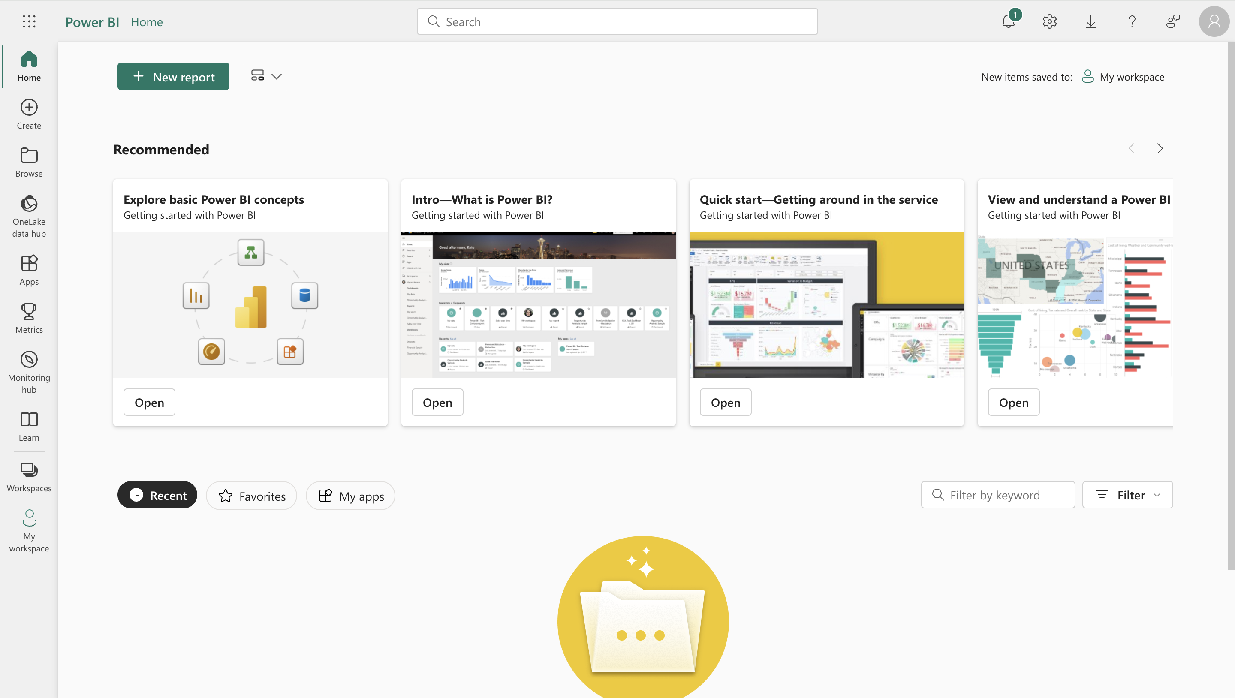Click the 'Quick start—Getting around in the service' title
Viewport: 1235px width, 698px height.
point(818,199)
